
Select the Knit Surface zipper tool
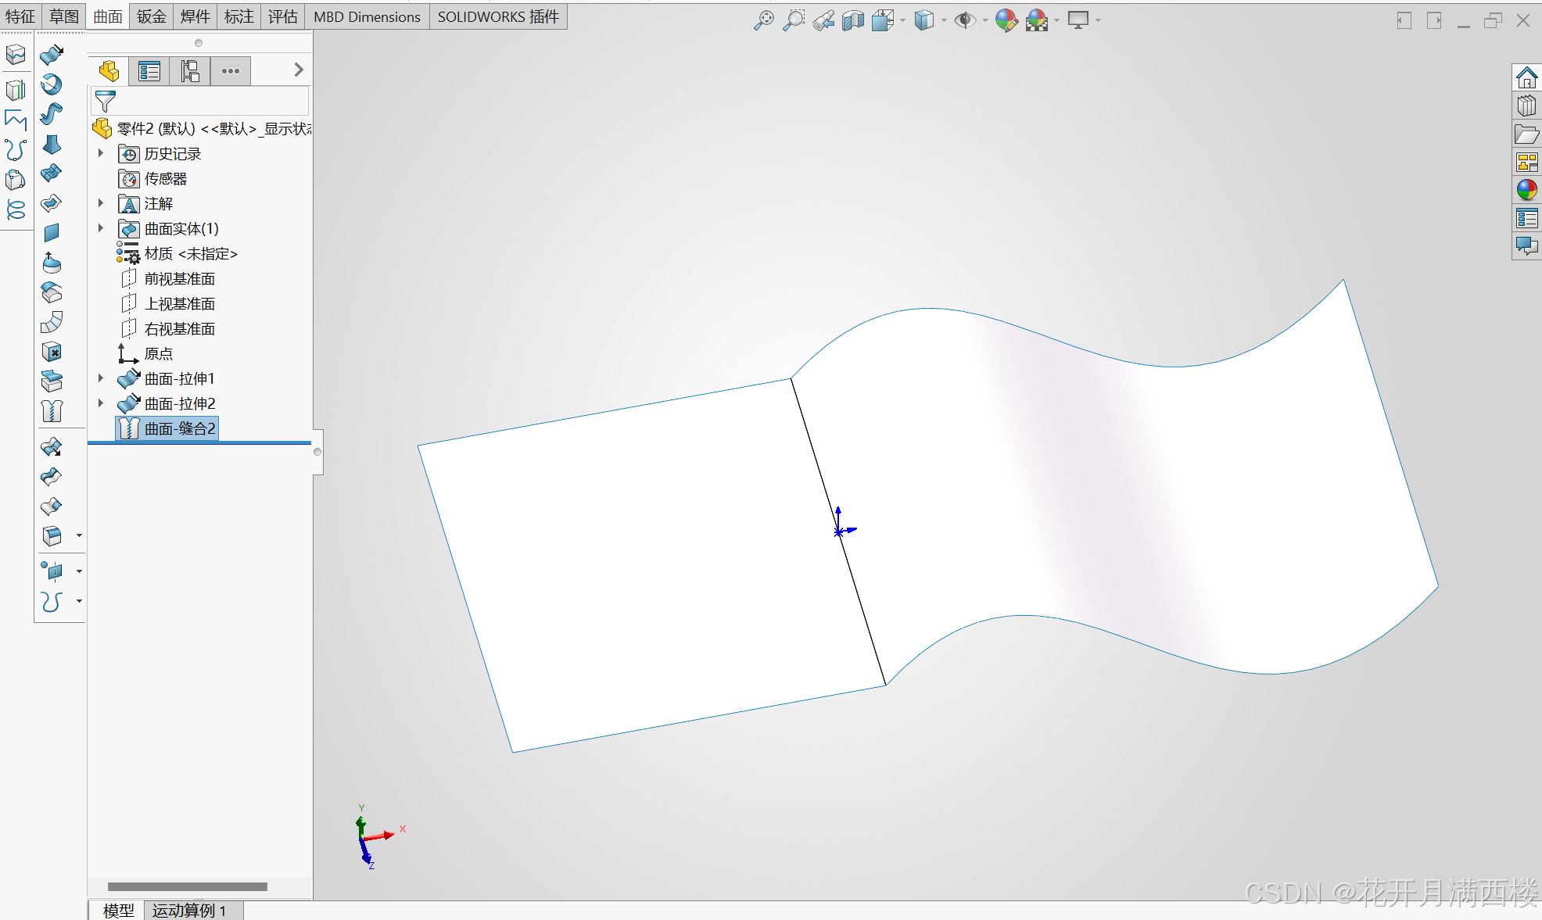click(x=52, y=411)
